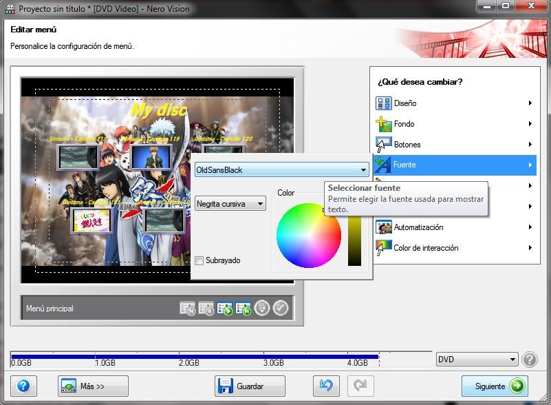Image resolution: width=551 pixels, height=405 pixels.
Task: Go to previous menu icon
Action: point(206,309)
